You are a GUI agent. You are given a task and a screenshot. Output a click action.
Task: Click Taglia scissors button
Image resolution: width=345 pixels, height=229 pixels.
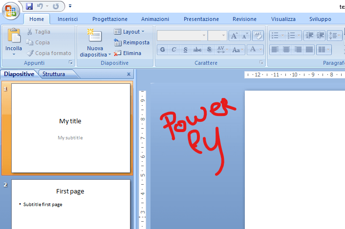point(39,32)
